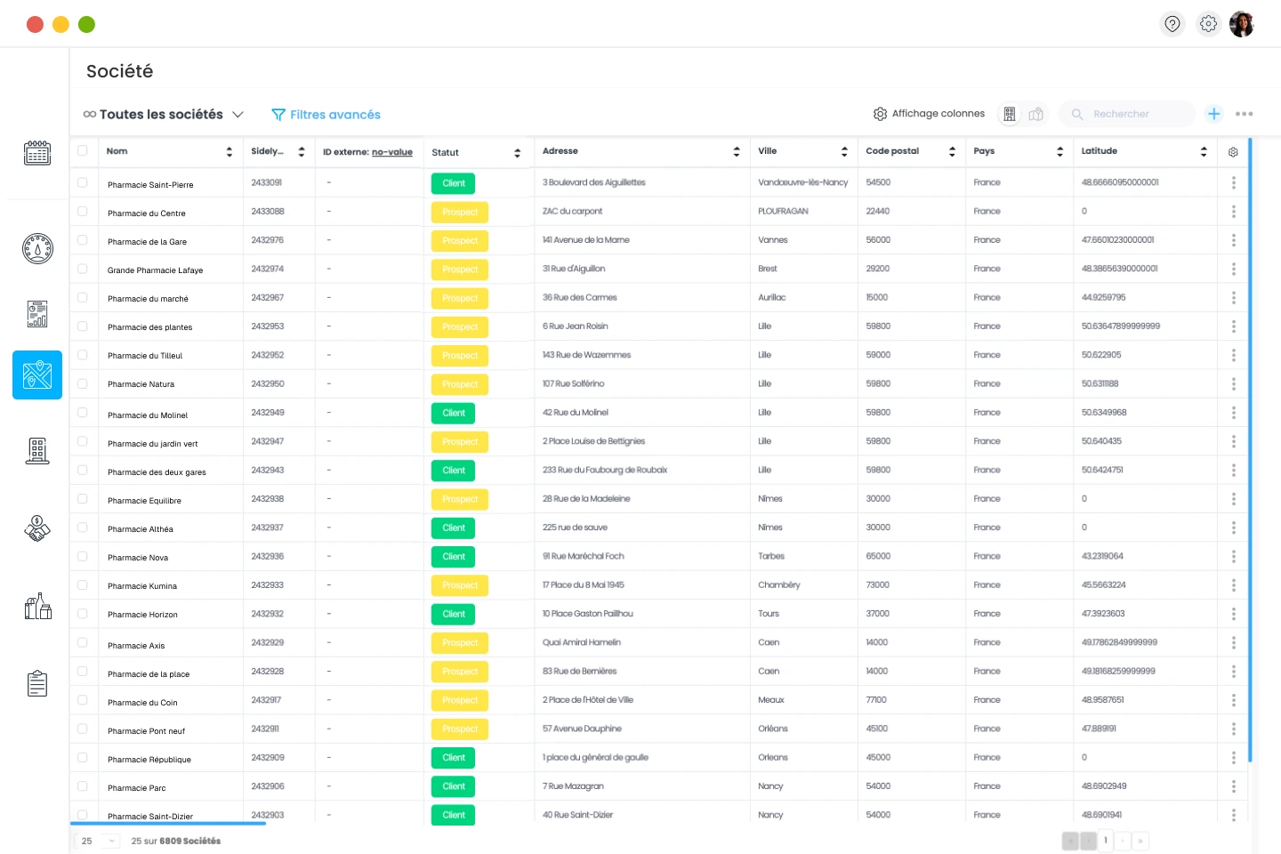Select the deals handshake icon in sidebar
This screenshot has height=854, width=1281.
point(36,528)
